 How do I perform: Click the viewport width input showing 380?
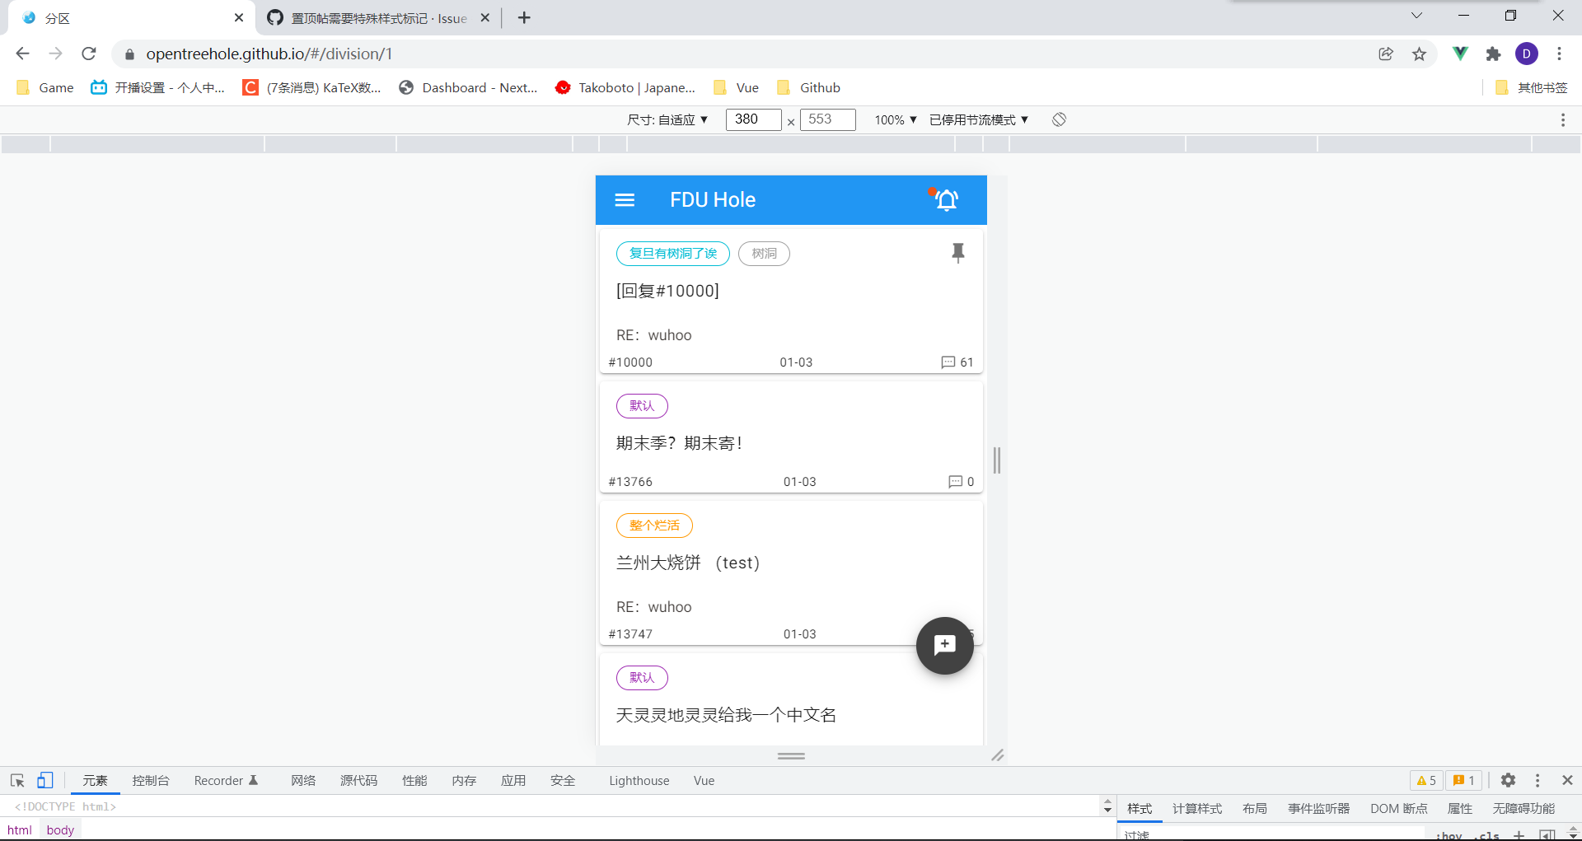(752, 119)
